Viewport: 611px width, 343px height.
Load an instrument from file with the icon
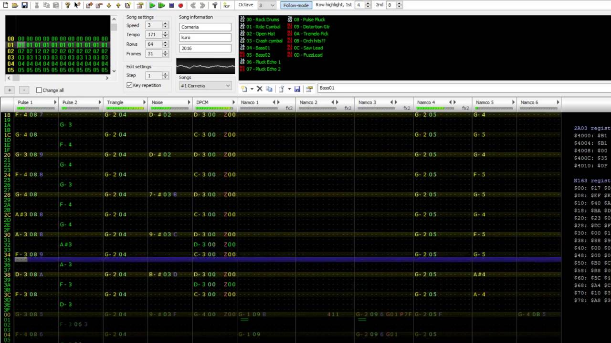282,89
